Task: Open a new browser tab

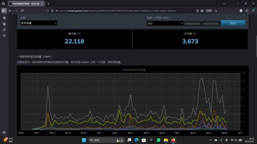Action: (48, 4)
